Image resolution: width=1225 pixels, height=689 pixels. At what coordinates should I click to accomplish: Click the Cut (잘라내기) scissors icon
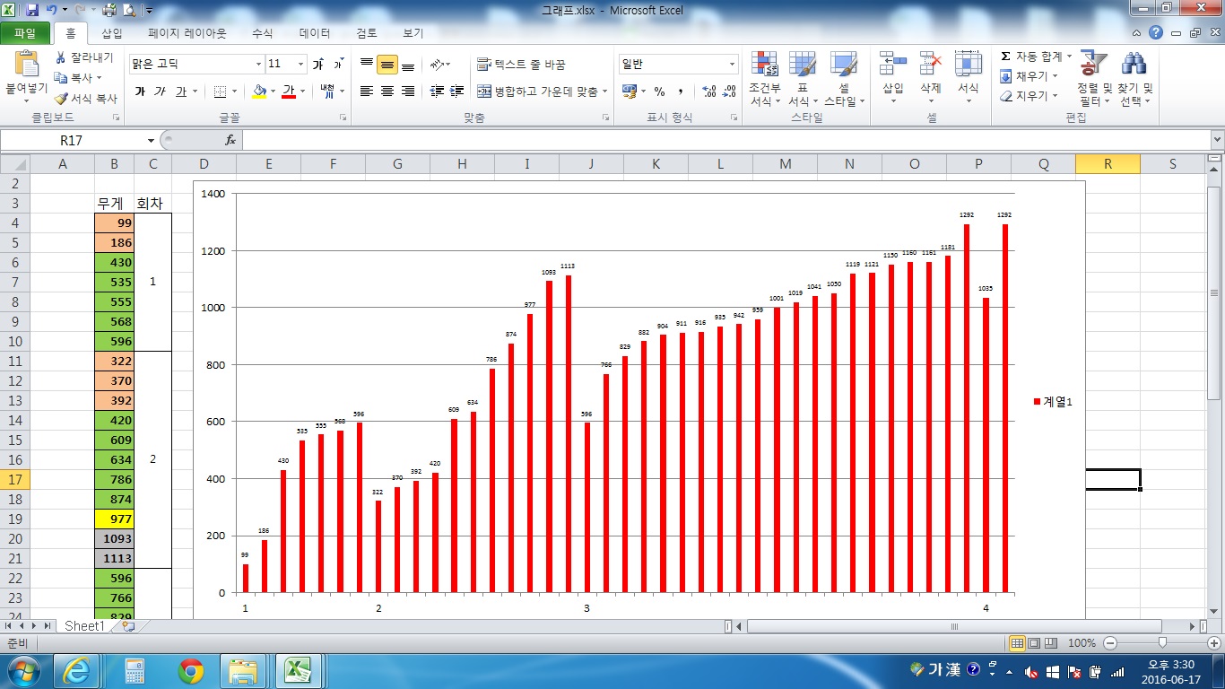(62, 57)
